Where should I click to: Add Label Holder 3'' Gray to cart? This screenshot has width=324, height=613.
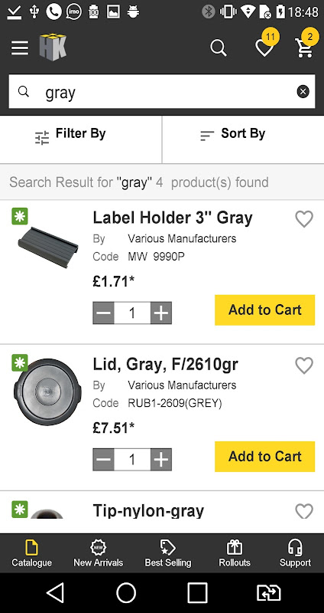point(264,310)
